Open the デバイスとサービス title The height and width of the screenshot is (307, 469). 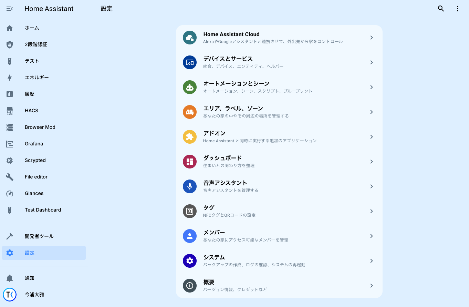[x=228, y=59]
